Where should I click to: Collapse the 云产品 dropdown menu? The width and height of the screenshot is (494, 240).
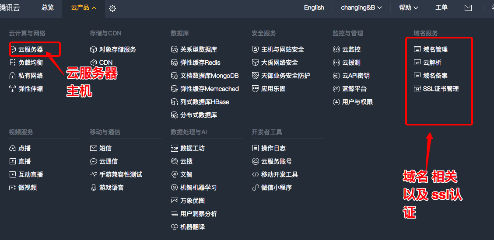click(84, 8)
